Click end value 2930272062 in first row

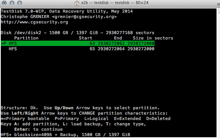click(x=111, y=43)
